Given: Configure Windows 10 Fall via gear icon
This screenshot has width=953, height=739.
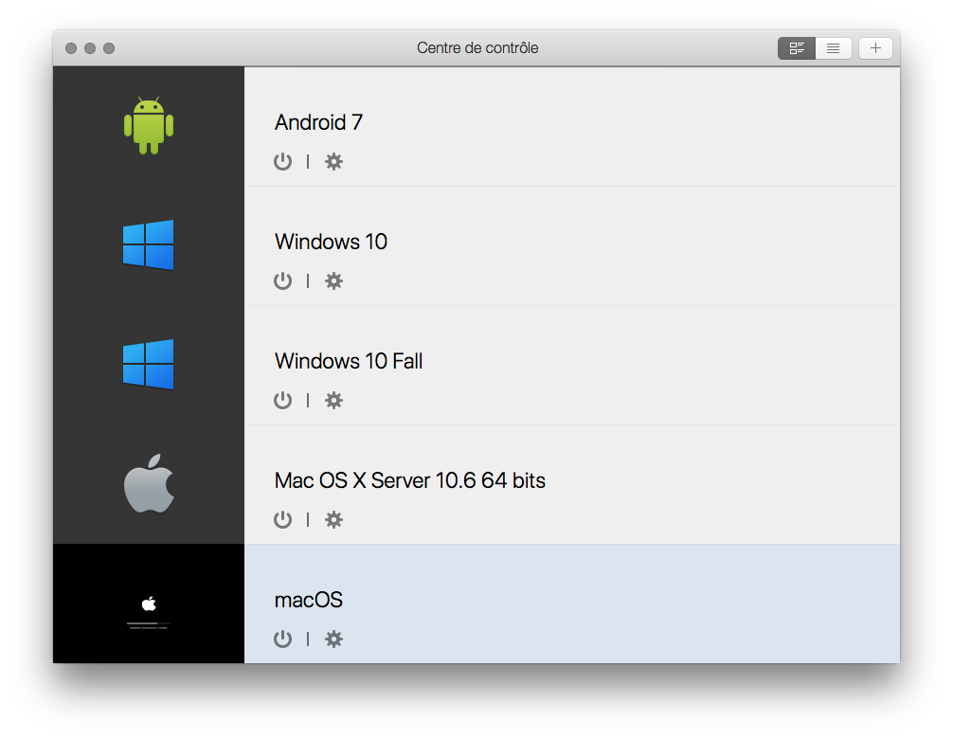Looking at the screenshot, I should [x=333, y=401].
